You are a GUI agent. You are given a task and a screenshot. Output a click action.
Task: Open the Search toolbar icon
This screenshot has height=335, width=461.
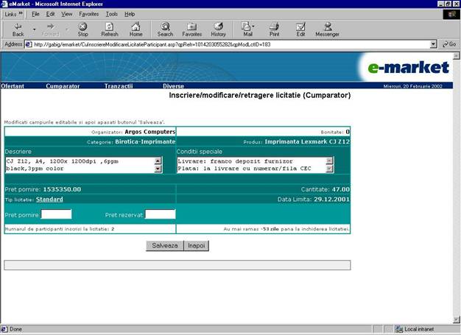point(165,29)
